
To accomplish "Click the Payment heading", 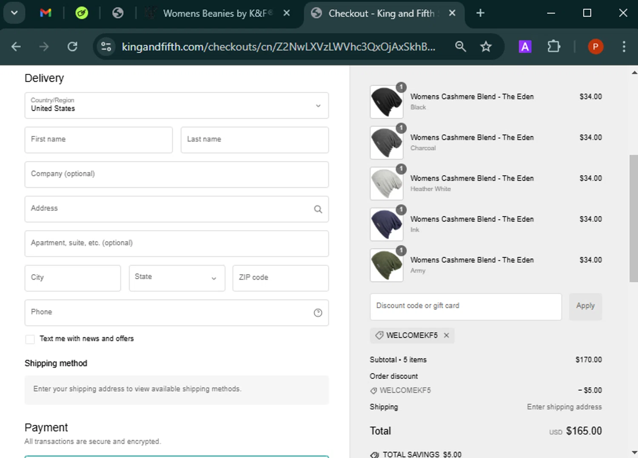I will (46, 427).
